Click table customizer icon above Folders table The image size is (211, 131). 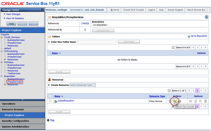click(x=173, y=47)
